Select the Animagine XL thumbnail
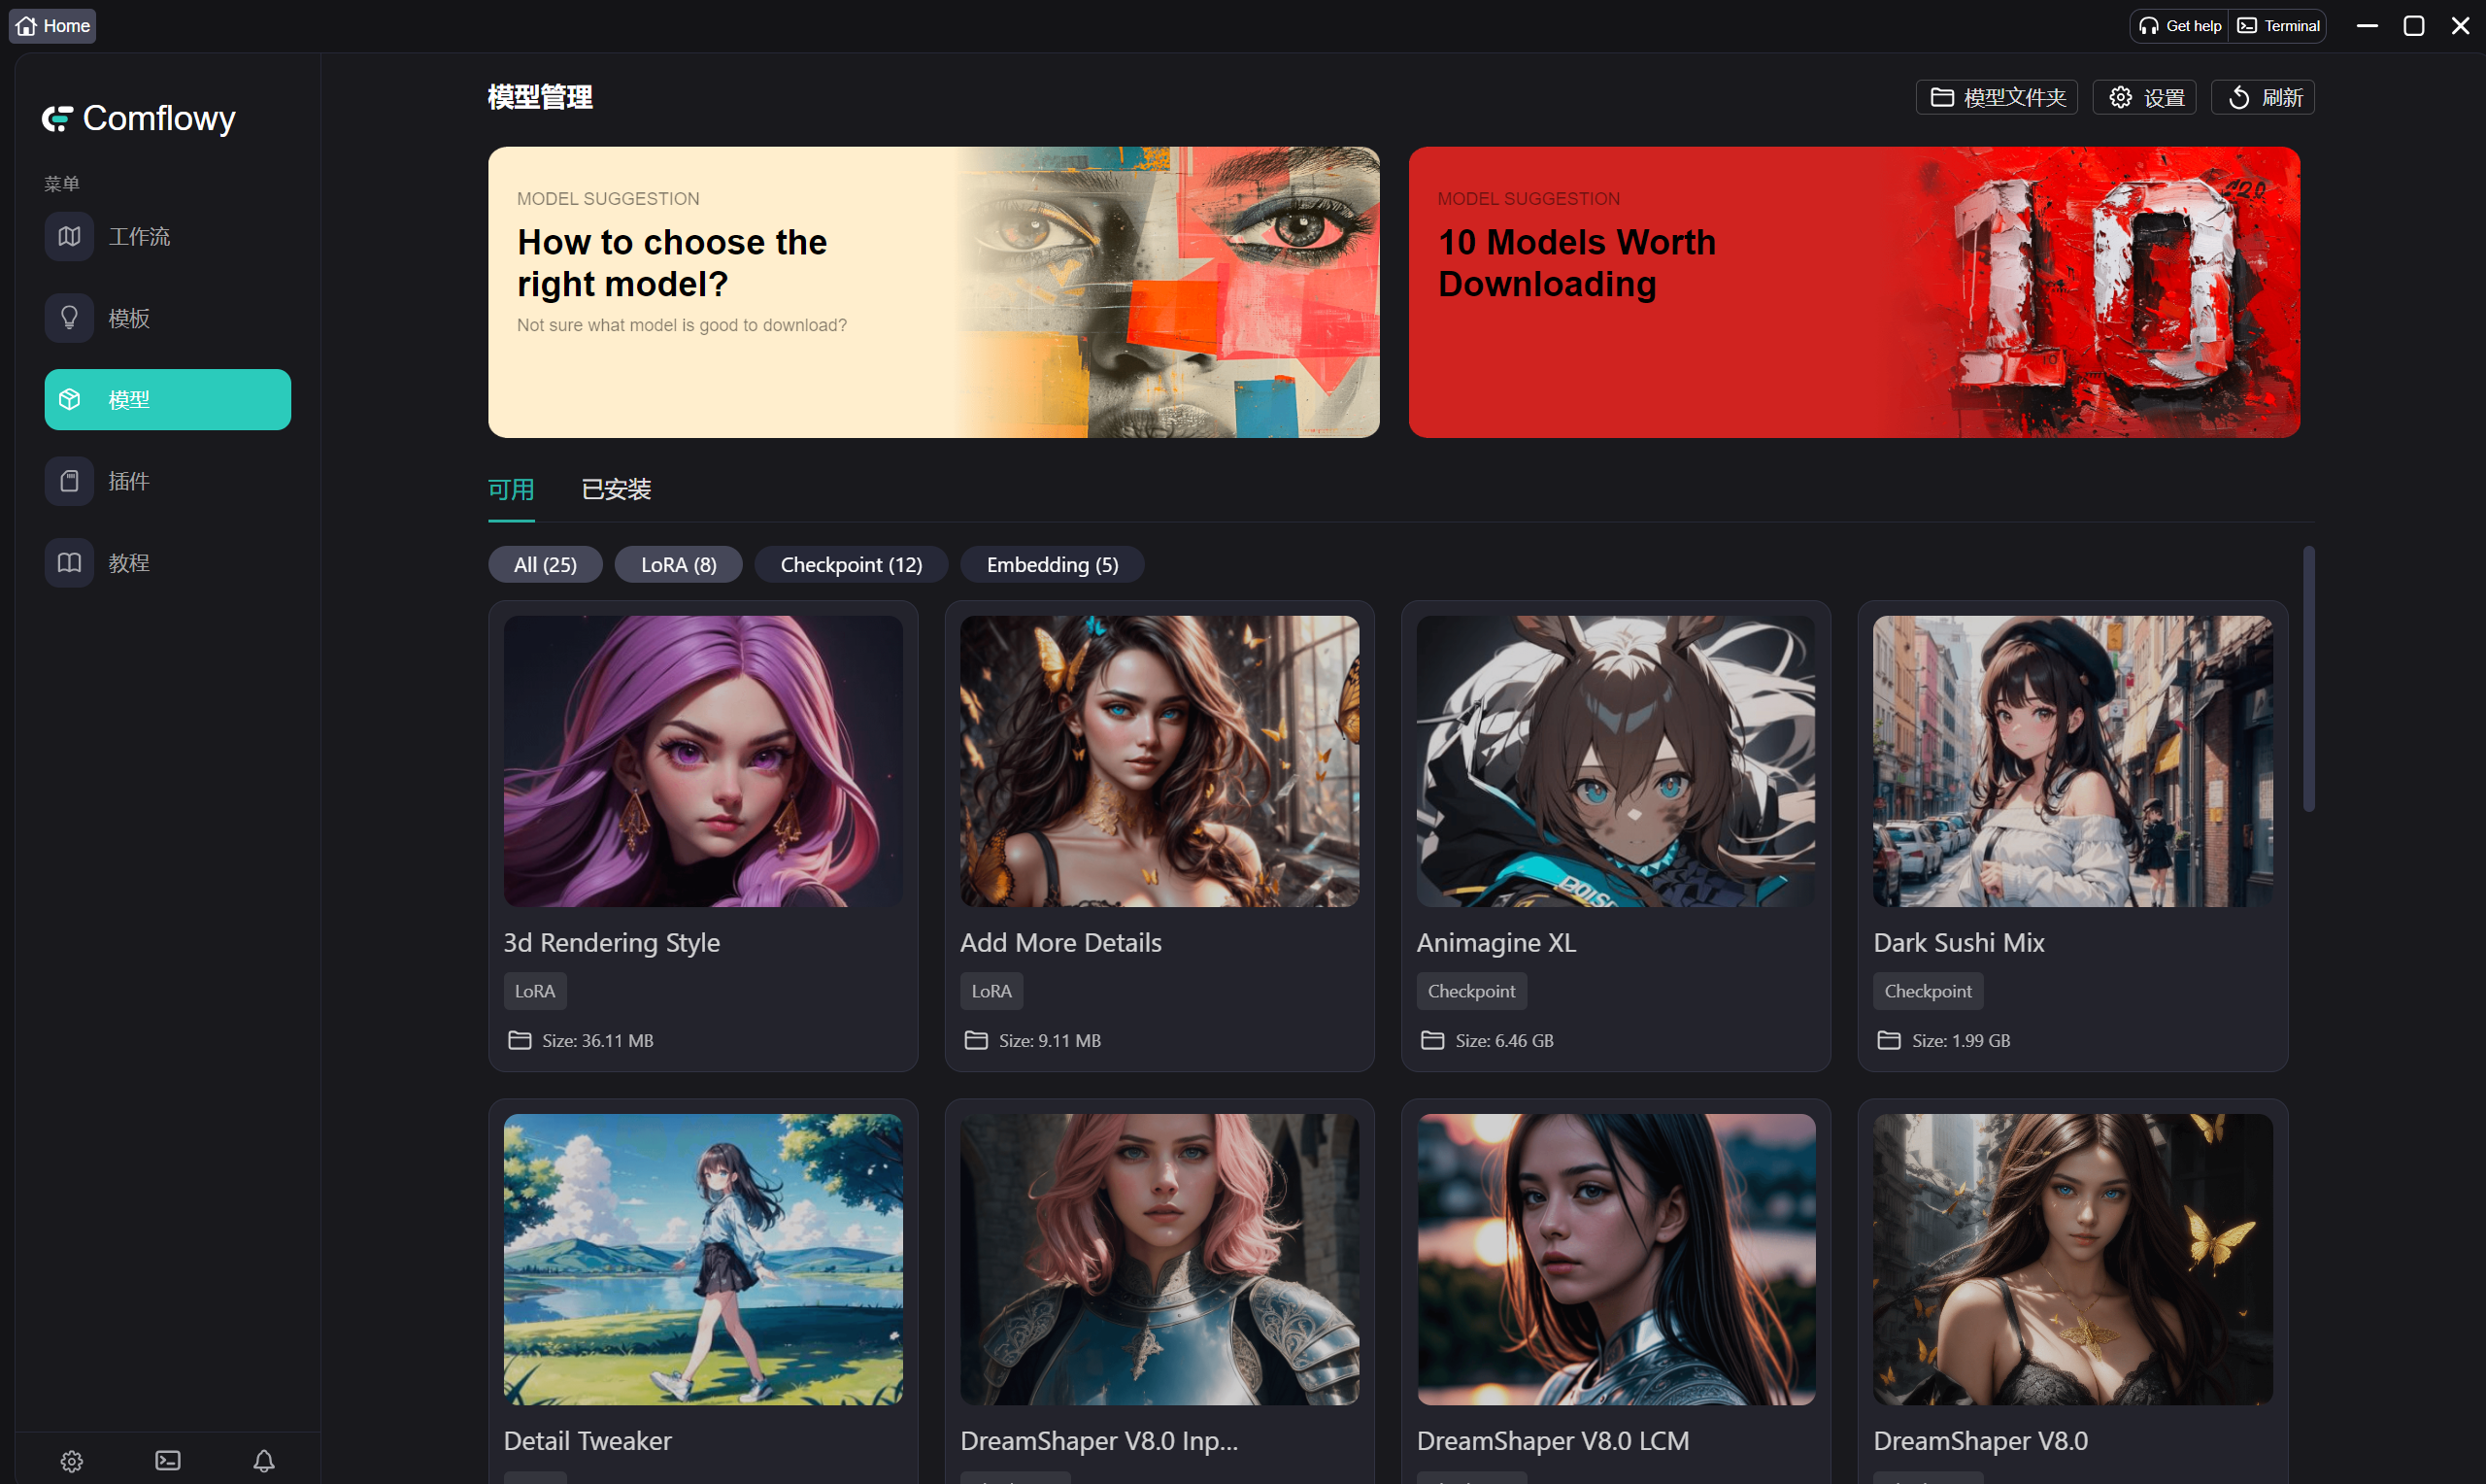 point(1616,761)
